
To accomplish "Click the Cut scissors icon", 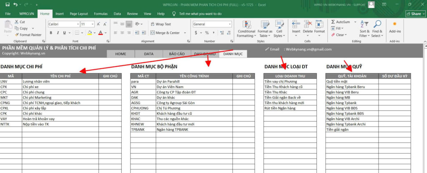I will coord(17,22).
